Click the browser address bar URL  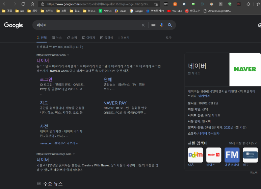pos(99,4)
